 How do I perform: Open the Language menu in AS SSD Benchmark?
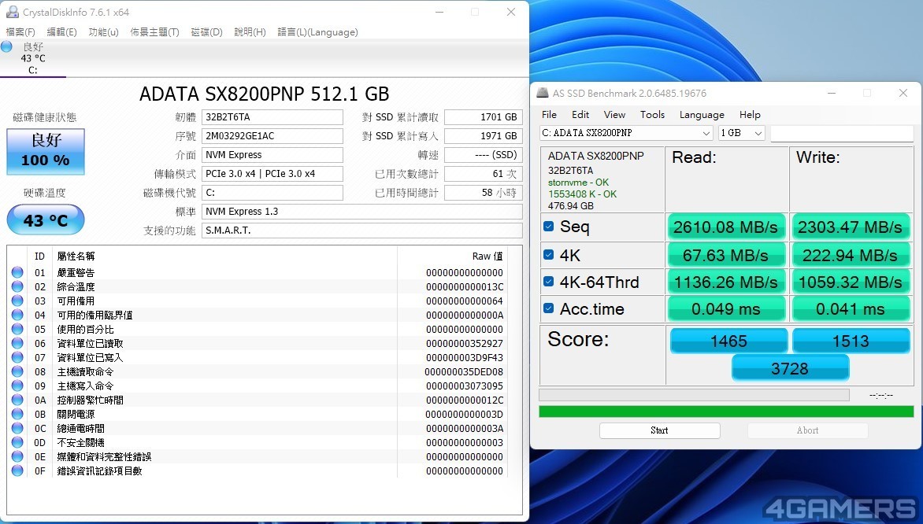point(702,115)
